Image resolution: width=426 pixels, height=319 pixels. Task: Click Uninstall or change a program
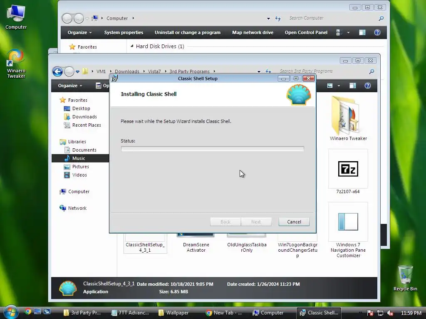(188, 32)
